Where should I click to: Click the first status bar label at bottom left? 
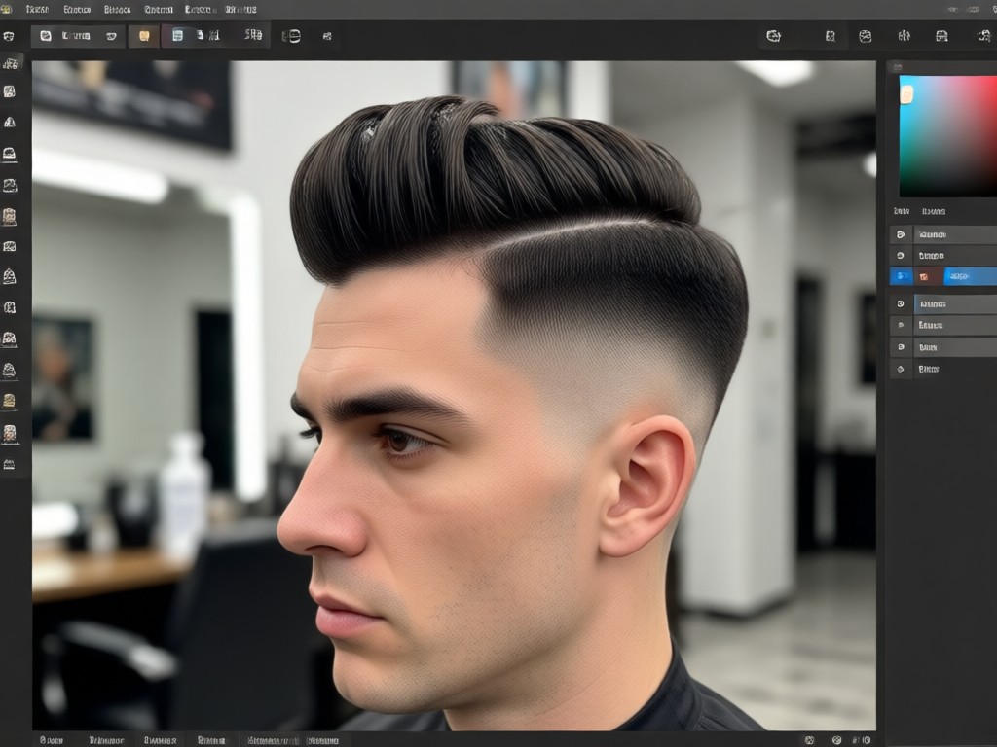(x=51, y=740)
